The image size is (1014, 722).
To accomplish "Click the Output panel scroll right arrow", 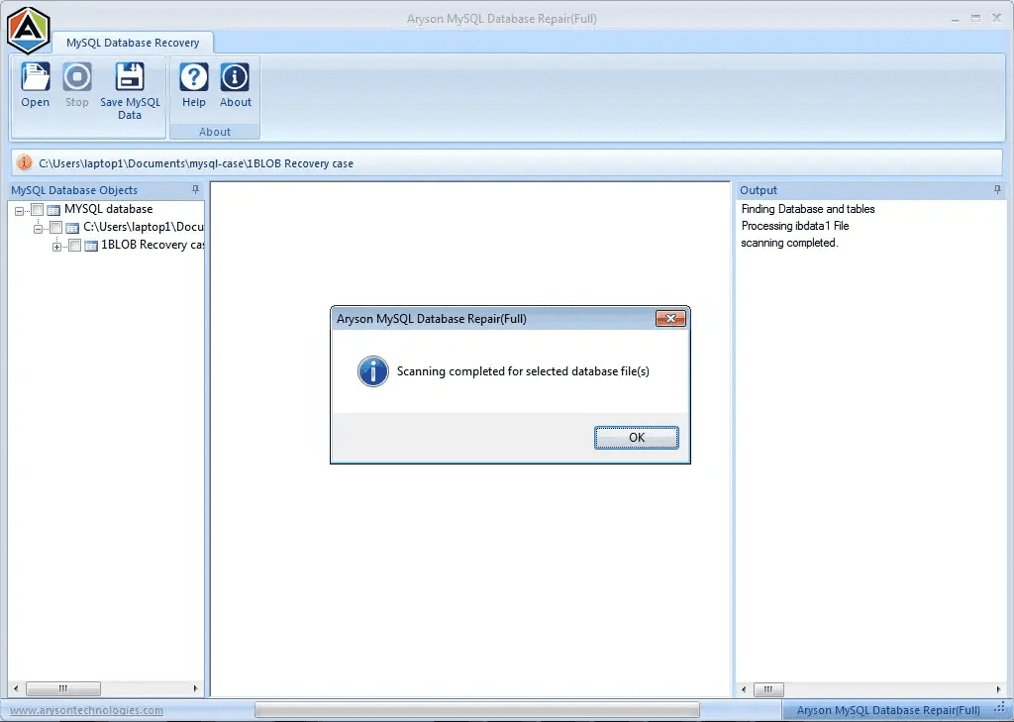I will (x=998, y=689).
